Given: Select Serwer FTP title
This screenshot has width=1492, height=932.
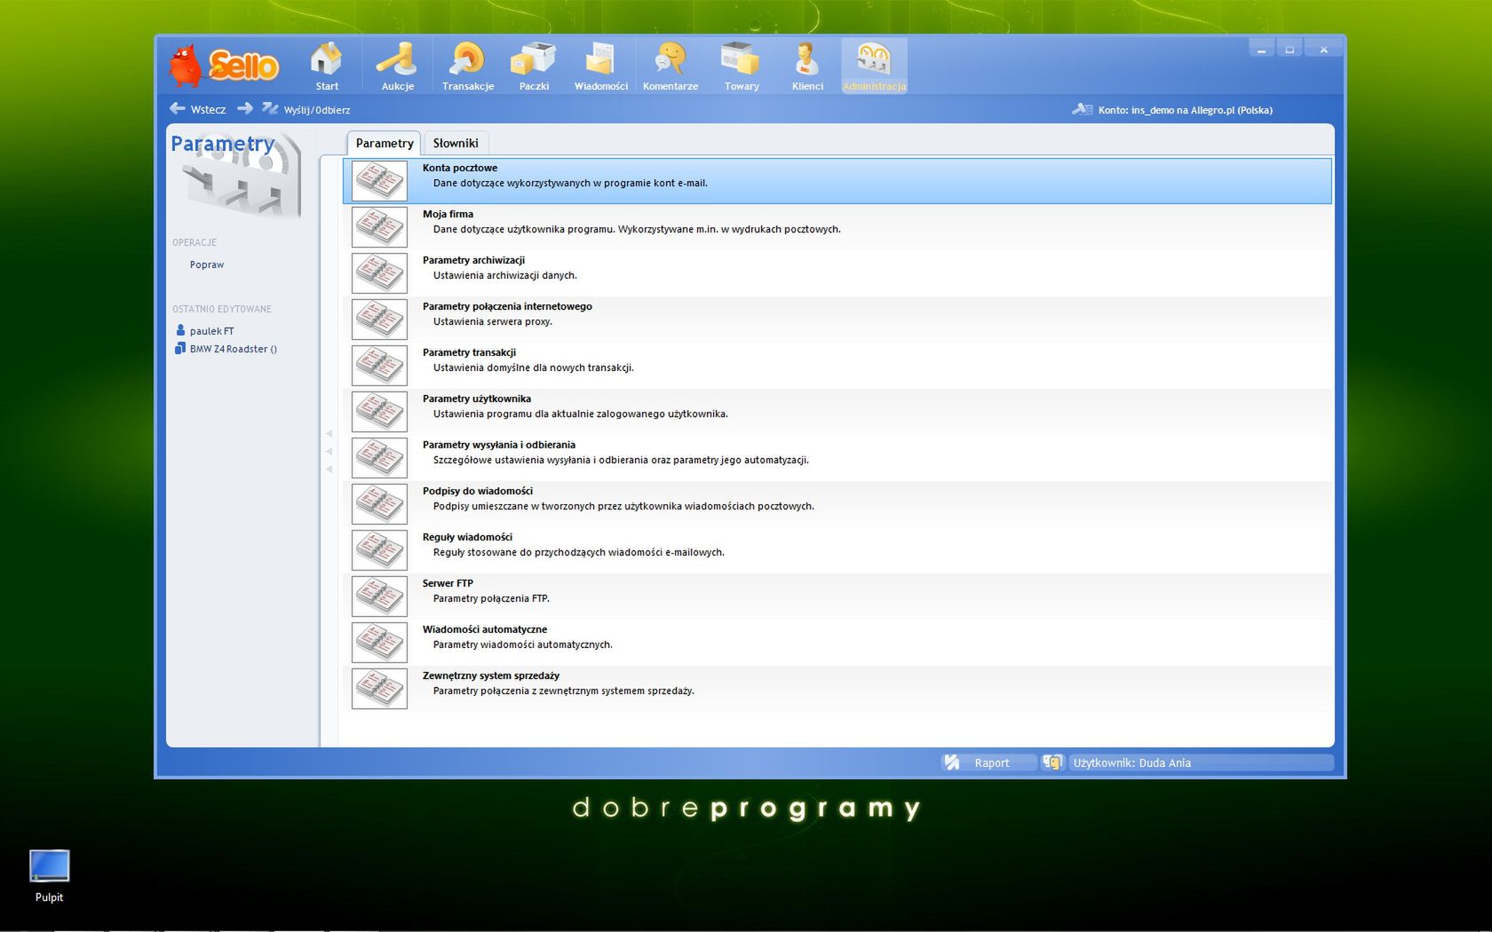Looking at the screenshot, I should click(448, 583).
